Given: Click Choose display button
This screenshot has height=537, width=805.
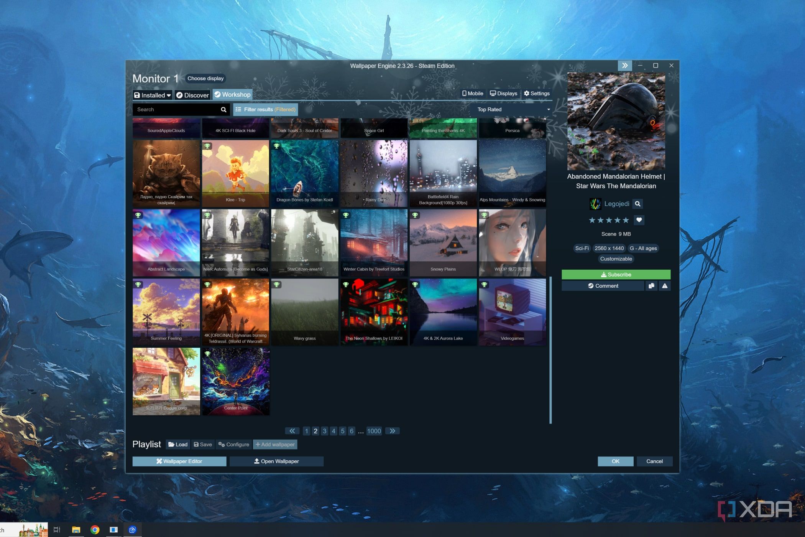Looking at the screenshot, I should point(205,79).
